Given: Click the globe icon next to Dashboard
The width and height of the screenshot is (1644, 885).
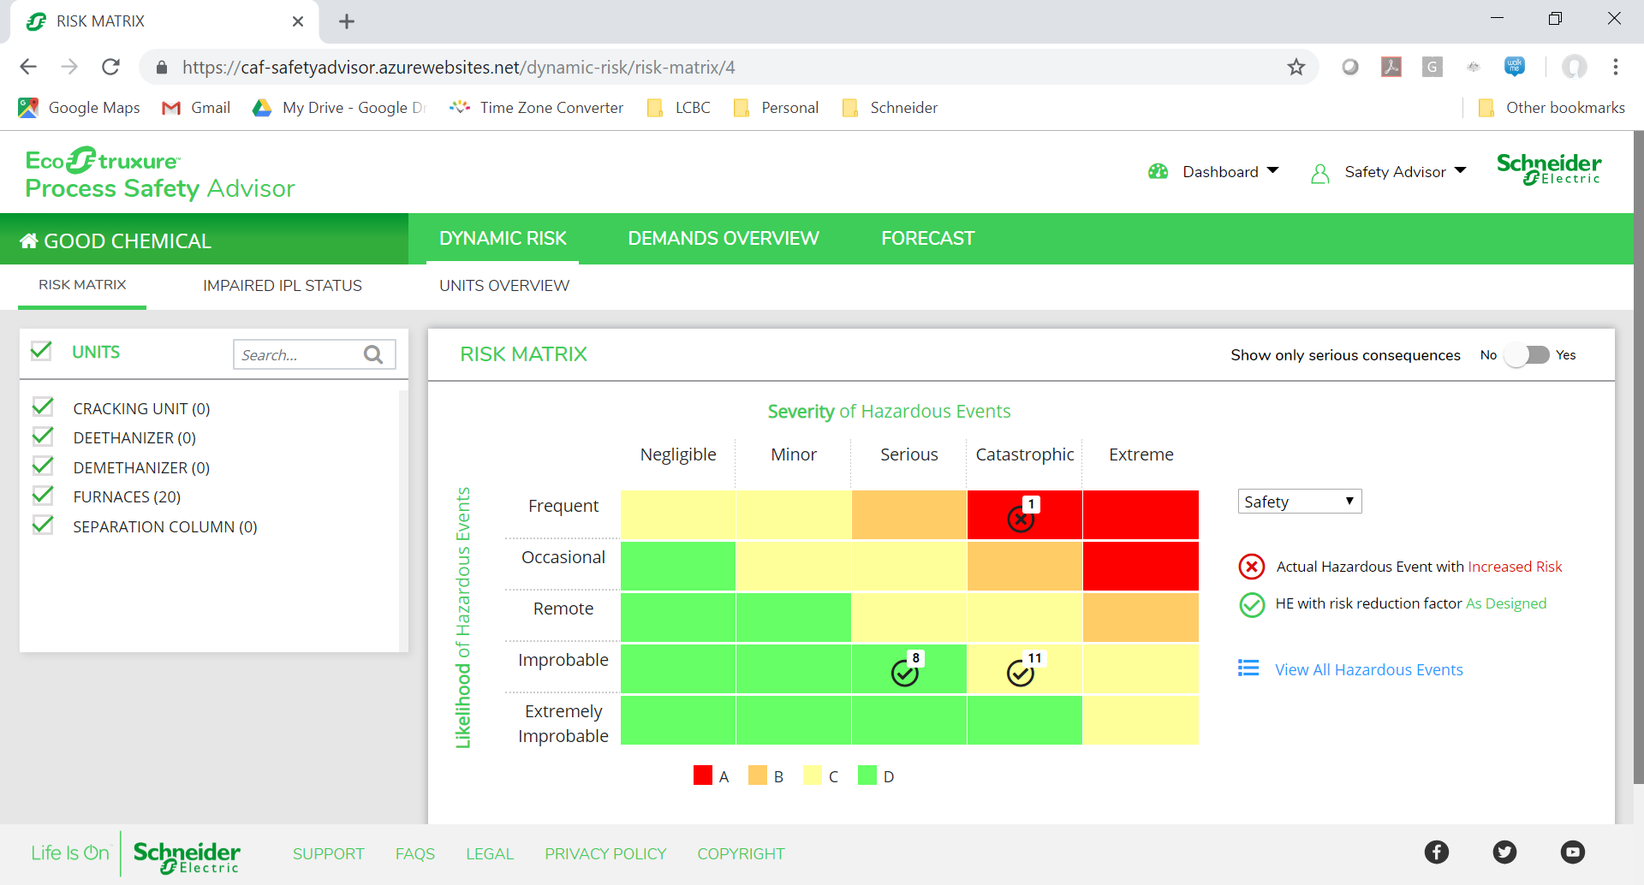Looking at the screenshot, I should (x=1158, y=171).
